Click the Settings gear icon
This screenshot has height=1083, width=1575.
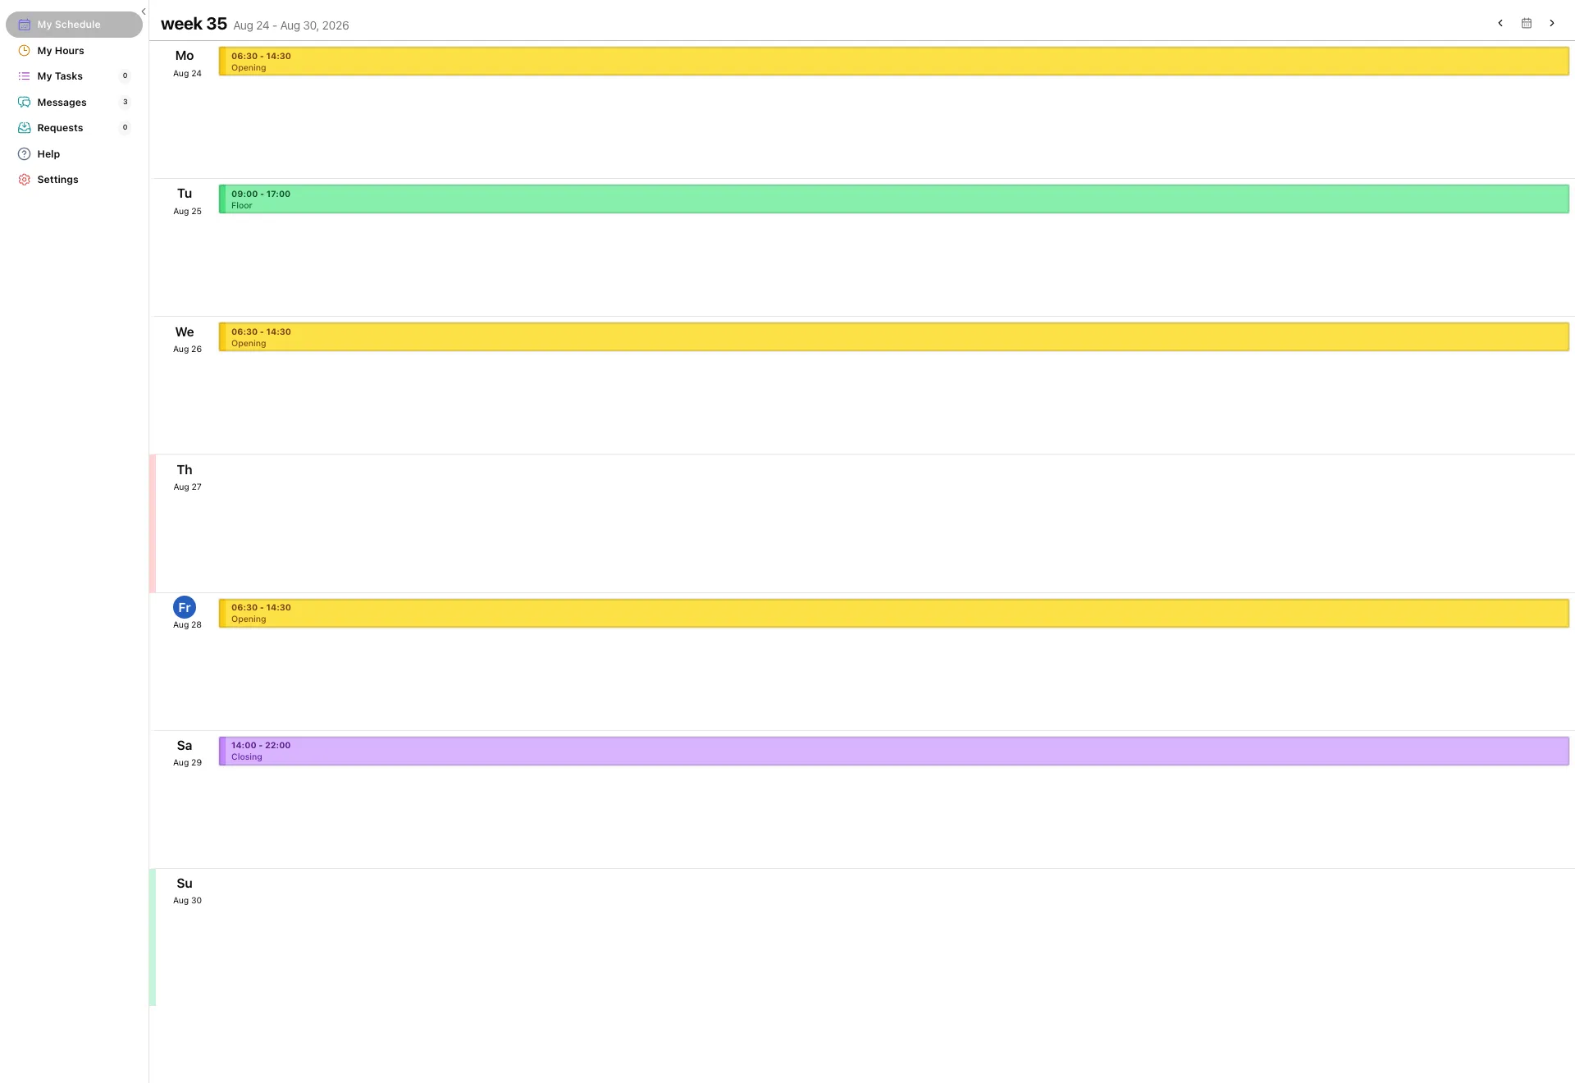click(25, 180)
